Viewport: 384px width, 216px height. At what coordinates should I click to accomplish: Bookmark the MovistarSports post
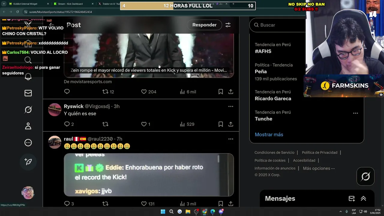[220, 91]
